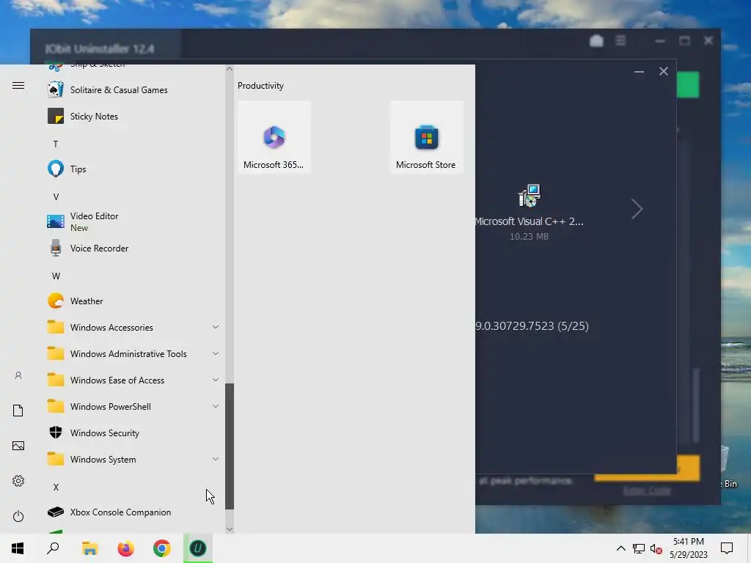Click the Microsoft Visual C++ program icon
The height and width of the screenshot is (563, 751).
[530, 195]
